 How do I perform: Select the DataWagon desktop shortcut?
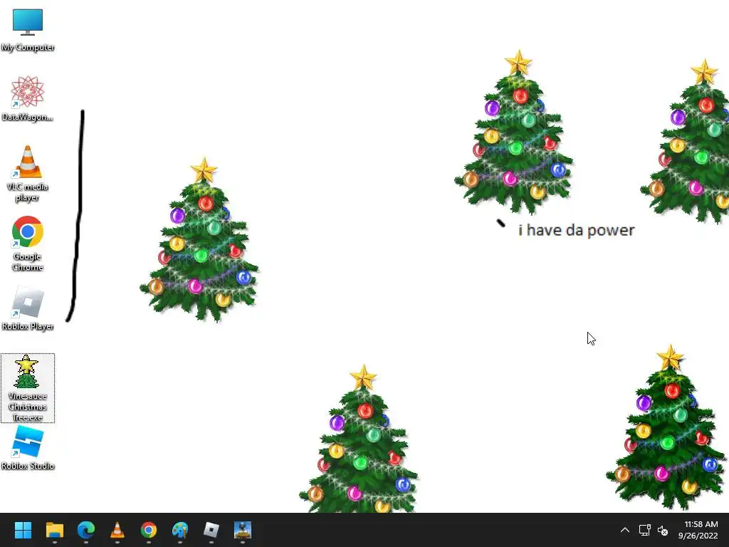point(28,98)
